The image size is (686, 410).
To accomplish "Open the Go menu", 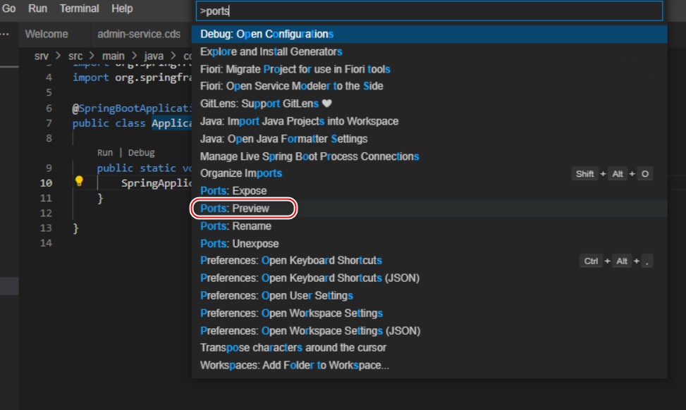I will point(8,8).
